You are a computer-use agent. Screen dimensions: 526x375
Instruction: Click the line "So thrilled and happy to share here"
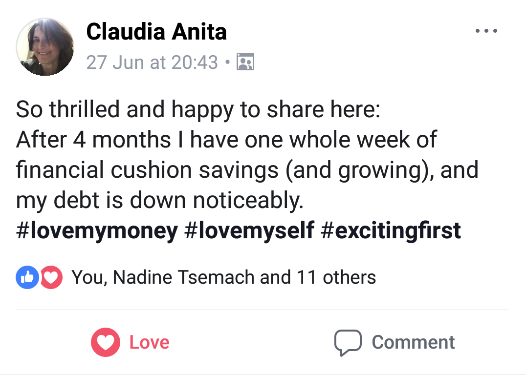pyautogui.click(x=197, y=109)
